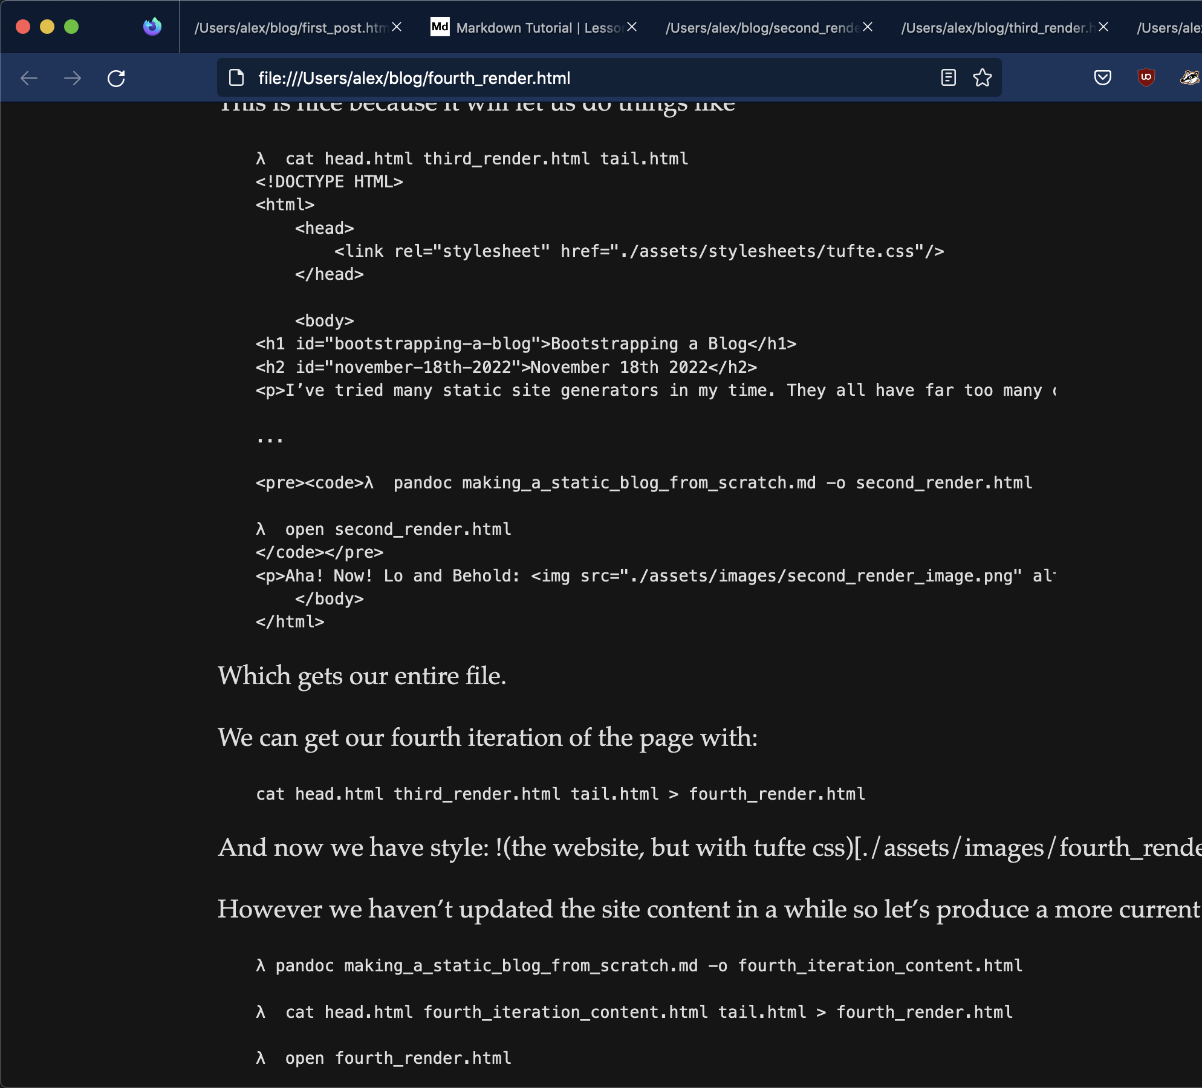Viewport: 1202px width, 1088px height.
Task: Click the 'Which gets our entire file.' paragraph
Action: (x=362, y=676)
